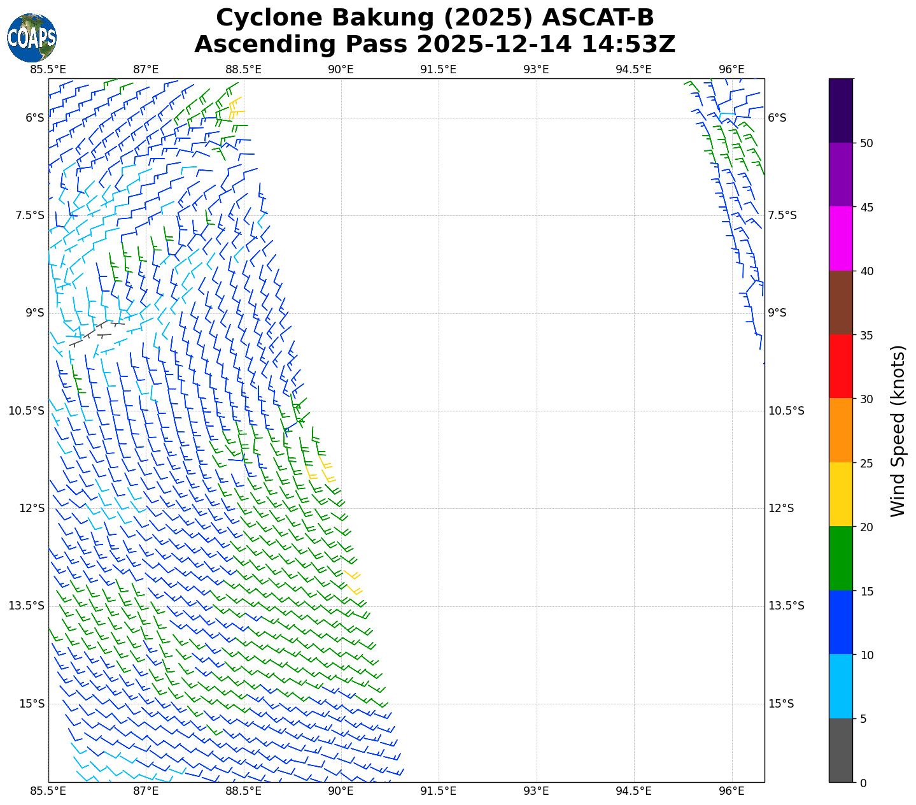Viewport: 916px width, 805px height.
Task: Select the purple 45-50 knots colorbar segment
Action: click(840, 175)
